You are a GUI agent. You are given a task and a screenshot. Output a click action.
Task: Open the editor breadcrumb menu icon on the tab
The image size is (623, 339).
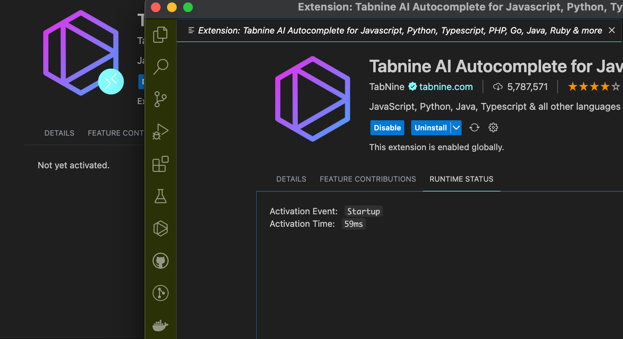(x=191, y=30)
